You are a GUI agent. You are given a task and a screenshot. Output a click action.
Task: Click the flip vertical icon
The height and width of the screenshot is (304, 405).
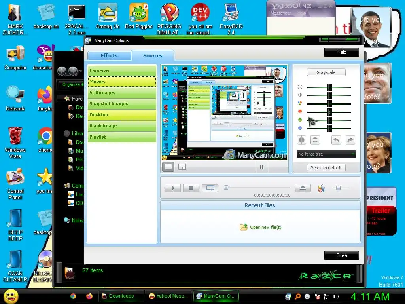(x=315, y=140)
